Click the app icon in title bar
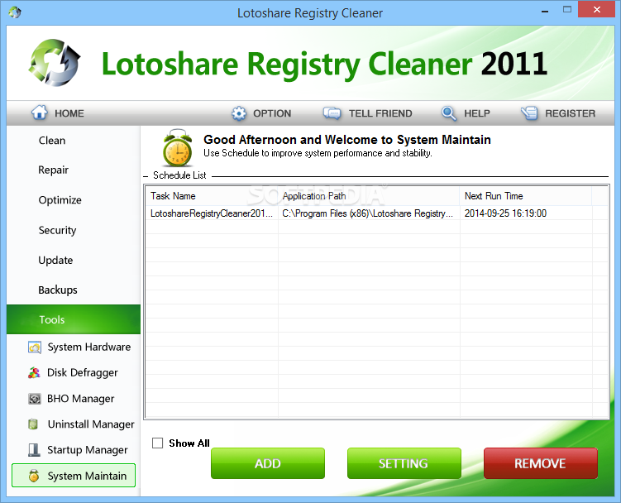Viewport: 621px width, 503px height. coord(15,12)
